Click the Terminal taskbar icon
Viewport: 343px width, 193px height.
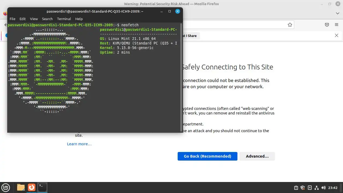(42, 187)
